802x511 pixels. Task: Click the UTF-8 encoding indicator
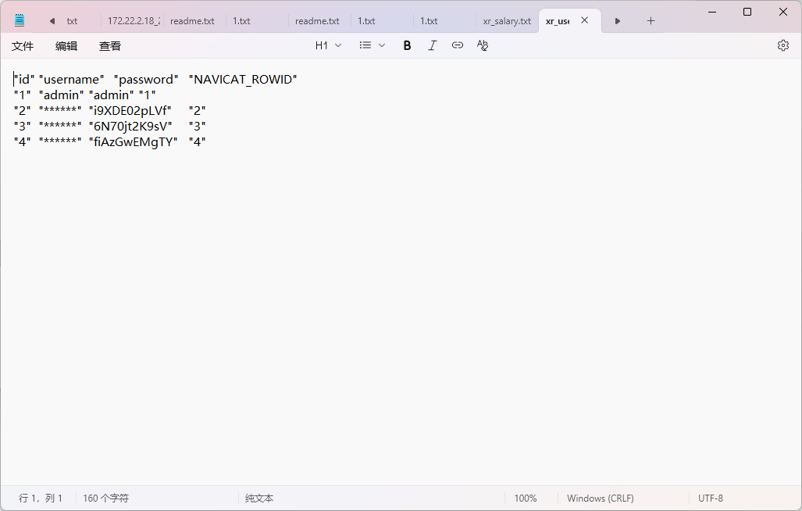pyautogui.click(x=710, y=498)
